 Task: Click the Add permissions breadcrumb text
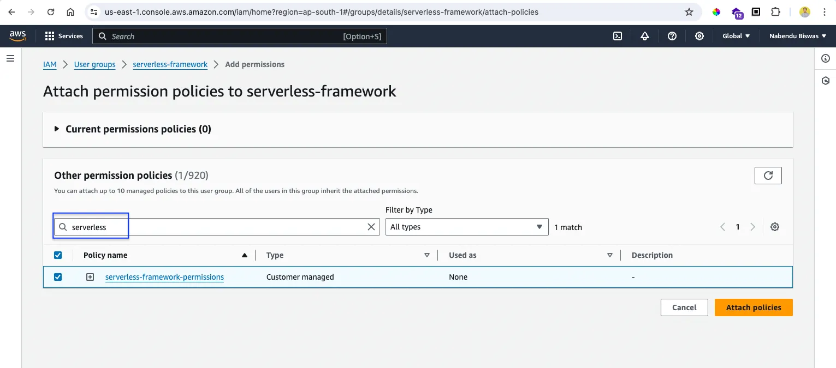click(255, 64)
